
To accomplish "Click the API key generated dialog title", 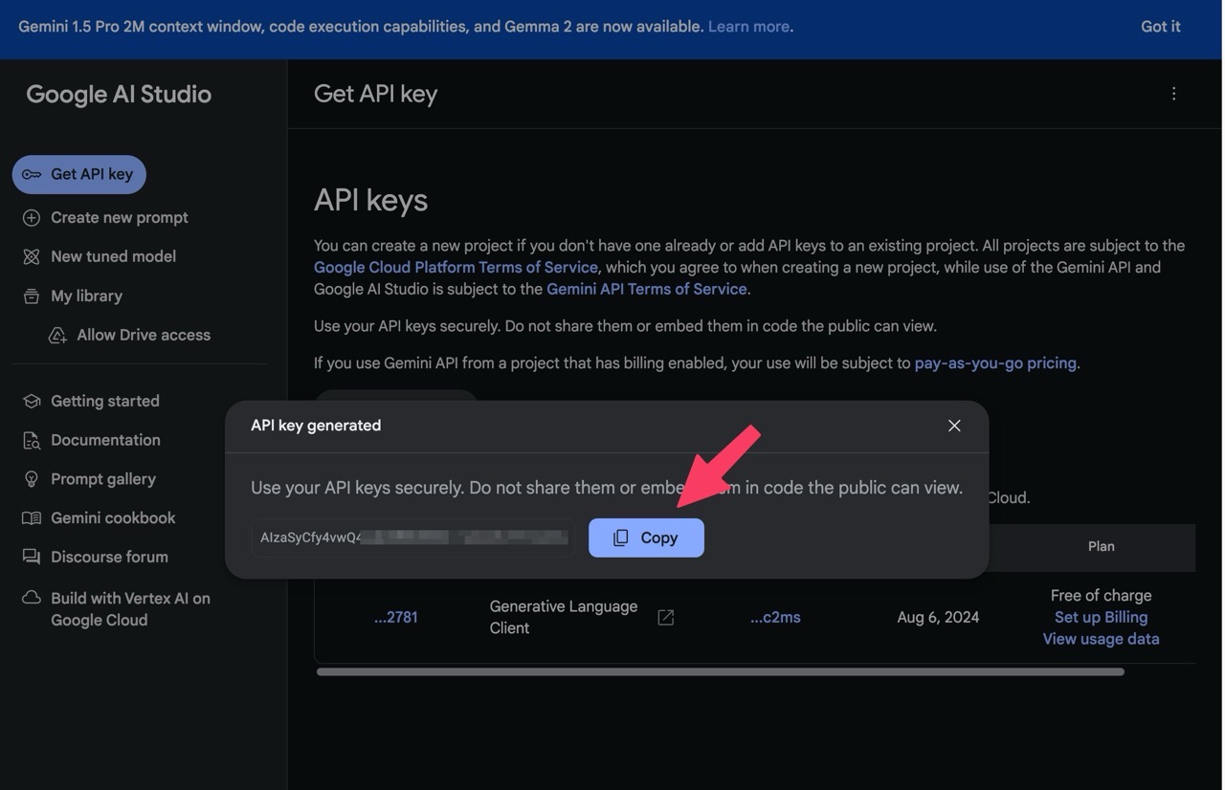I will (x=316, y=426).
